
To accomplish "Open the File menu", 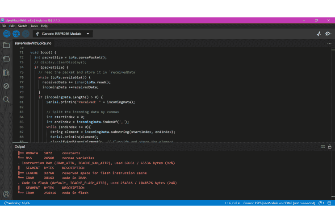I will 4,26.
